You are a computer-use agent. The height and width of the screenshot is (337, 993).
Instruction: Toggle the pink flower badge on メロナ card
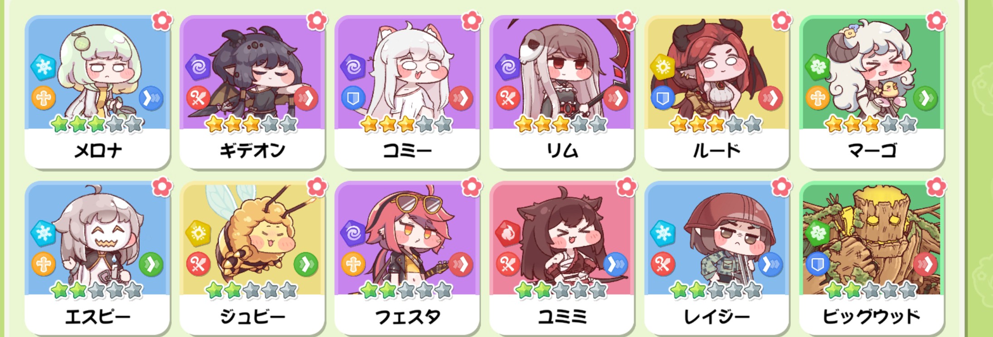(x=162, y=21)
